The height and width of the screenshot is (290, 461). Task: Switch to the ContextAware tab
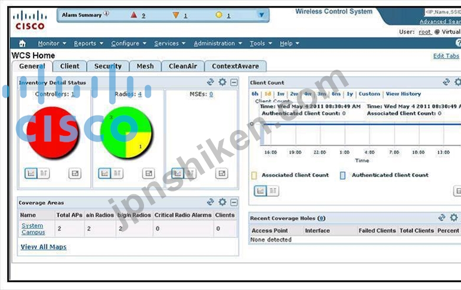point(236,66)
